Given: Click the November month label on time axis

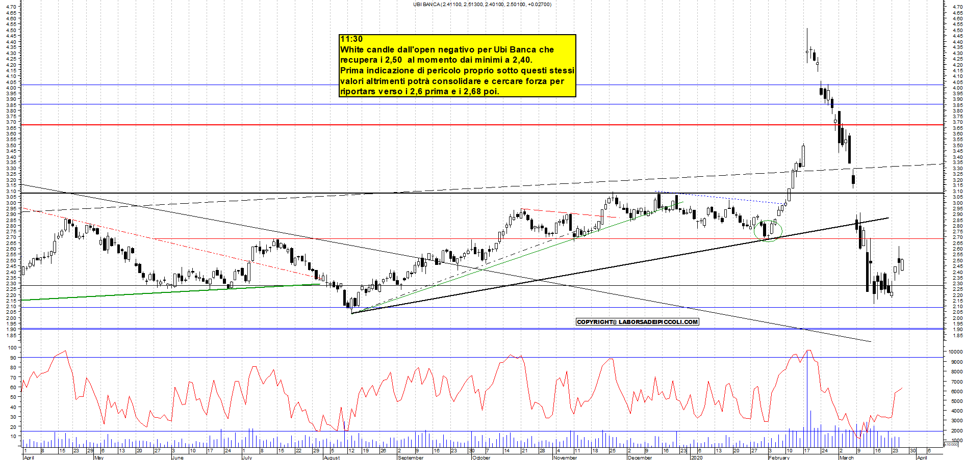Looking at the screenshot, I should tap(565, 457).
